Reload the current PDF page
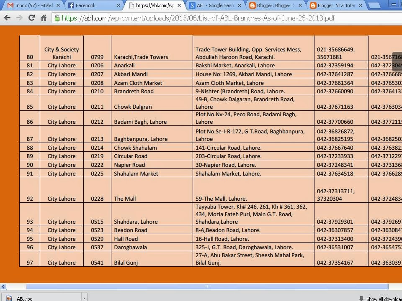402x301 pixels. pos(31,18)
